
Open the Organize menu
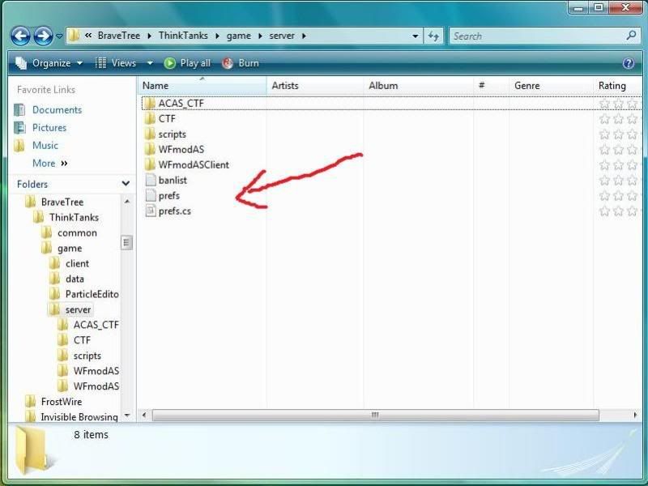click(49, 63)
